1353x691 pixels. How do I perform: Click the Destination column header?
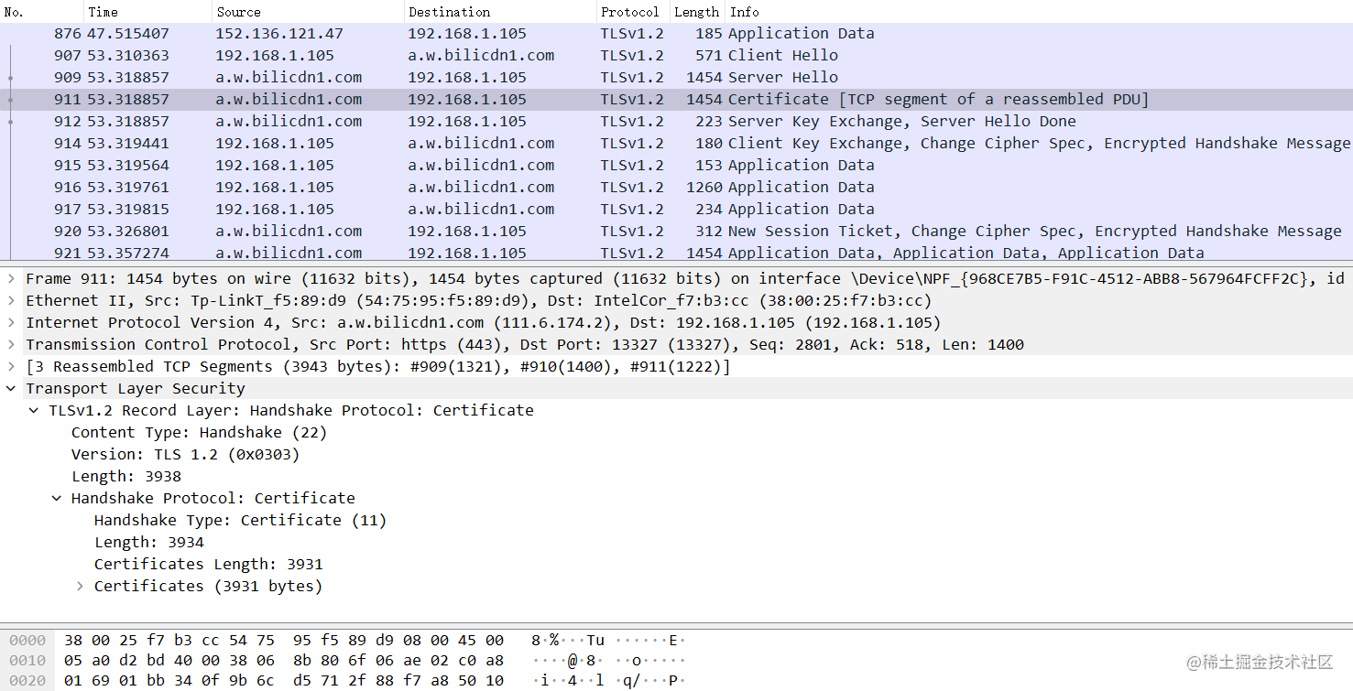point(500,12)
